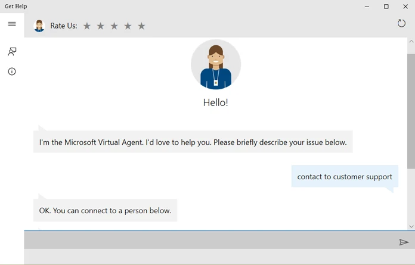415x265 pixels.
Task: Rate one star
Action: (x=87, y=26)
